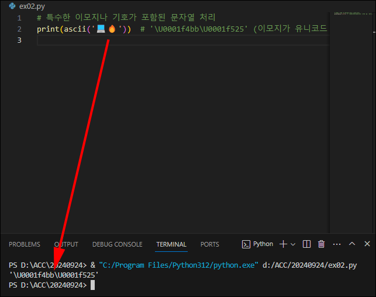Close the terminal panel

(x=367, y=244)
